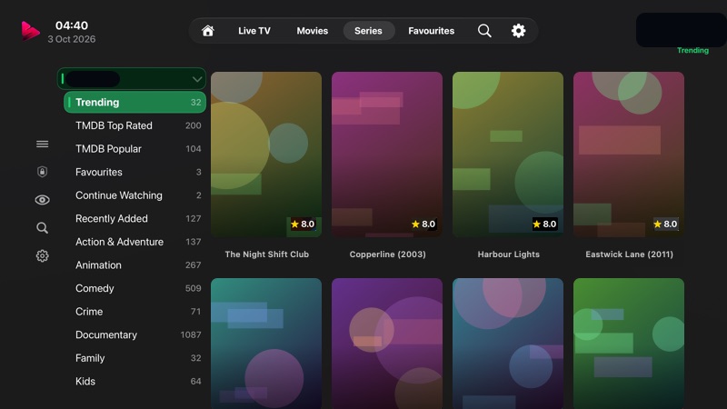The image size is (727, 409).
Task: Select the Trending category
Action: click(134, 102)
